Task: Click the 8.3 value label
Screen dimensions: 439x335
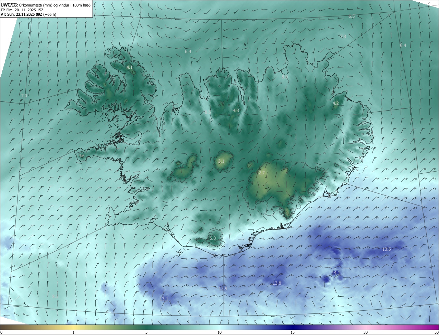Action: pyautogui.click(x=55, y=296)
